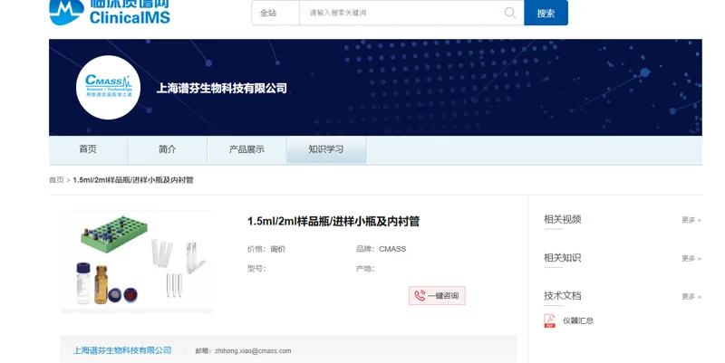The width and height of the screenshot is (725, 363).
Task: Click the sample vials product image
Action: click(x=136, y=262)
